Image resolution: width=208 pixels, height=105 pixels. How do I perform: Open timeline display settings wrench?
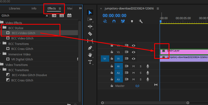tap(141, 22)
